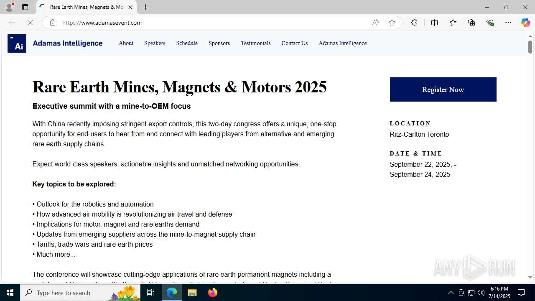Toggle split screen view icon

tap(434, 23)
